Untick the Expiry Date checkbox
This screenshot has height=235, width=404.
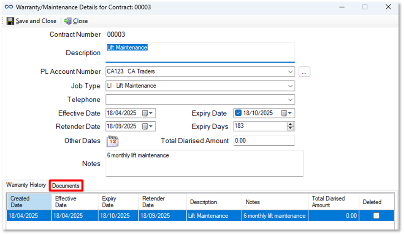click(239, 113)
